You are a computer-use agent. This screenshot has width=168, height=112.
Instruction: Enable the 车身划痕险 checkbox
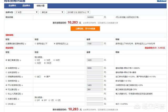(6, 99)
